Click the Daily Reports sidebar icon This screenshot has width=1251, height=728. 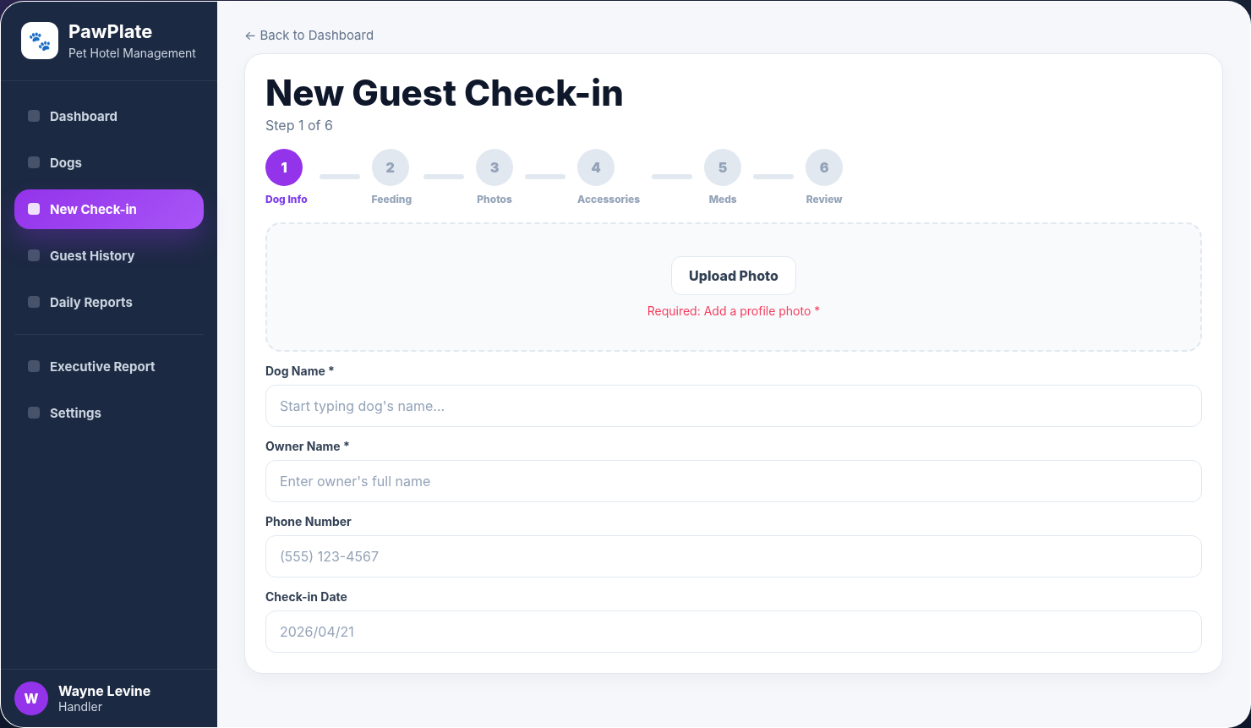point(34,302)
